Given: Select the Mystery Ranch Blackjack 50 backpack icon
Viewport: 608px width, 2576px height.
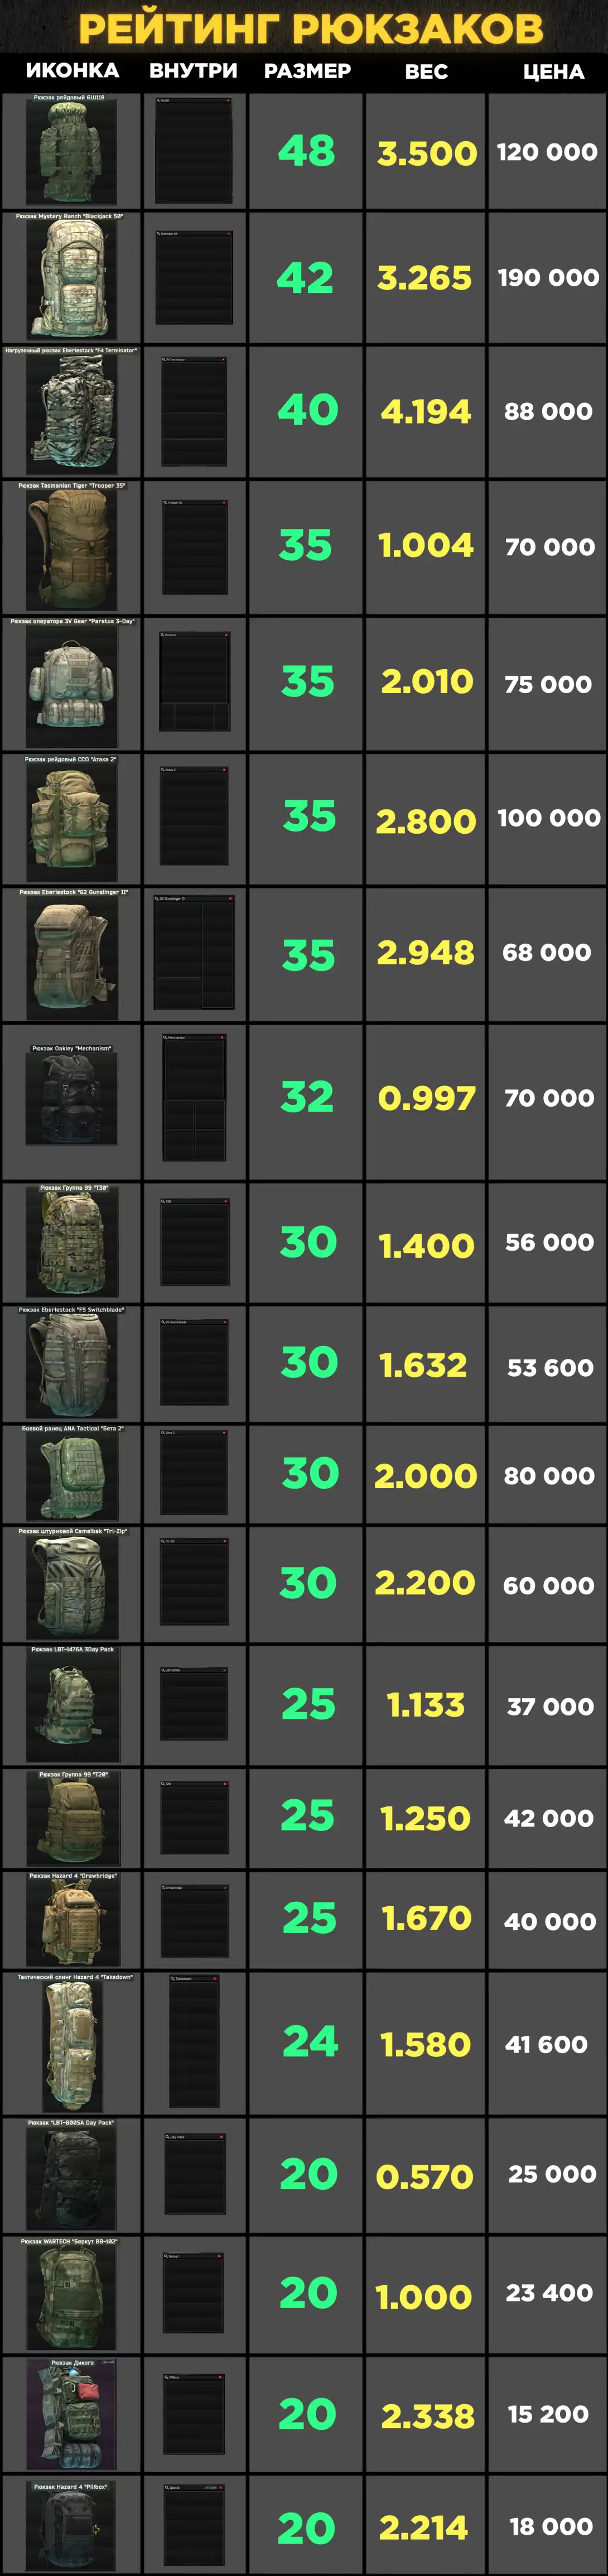Looking at the screenshot, I should point(72,278).
